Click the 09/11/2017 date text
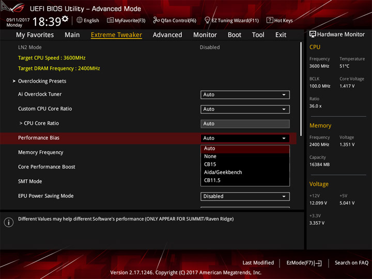The height and width of the screenshot is (279, 372). pos(18,20)
